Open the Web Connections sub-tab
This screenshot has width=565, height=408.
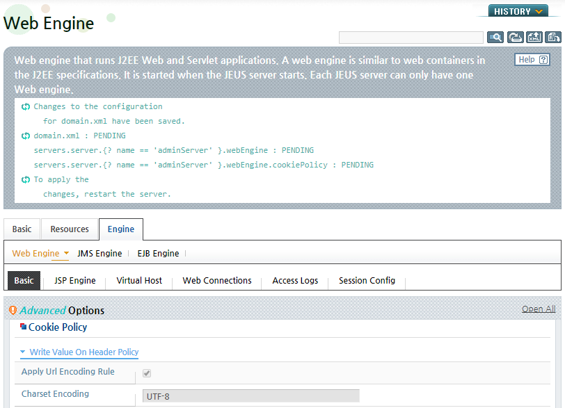217,280
